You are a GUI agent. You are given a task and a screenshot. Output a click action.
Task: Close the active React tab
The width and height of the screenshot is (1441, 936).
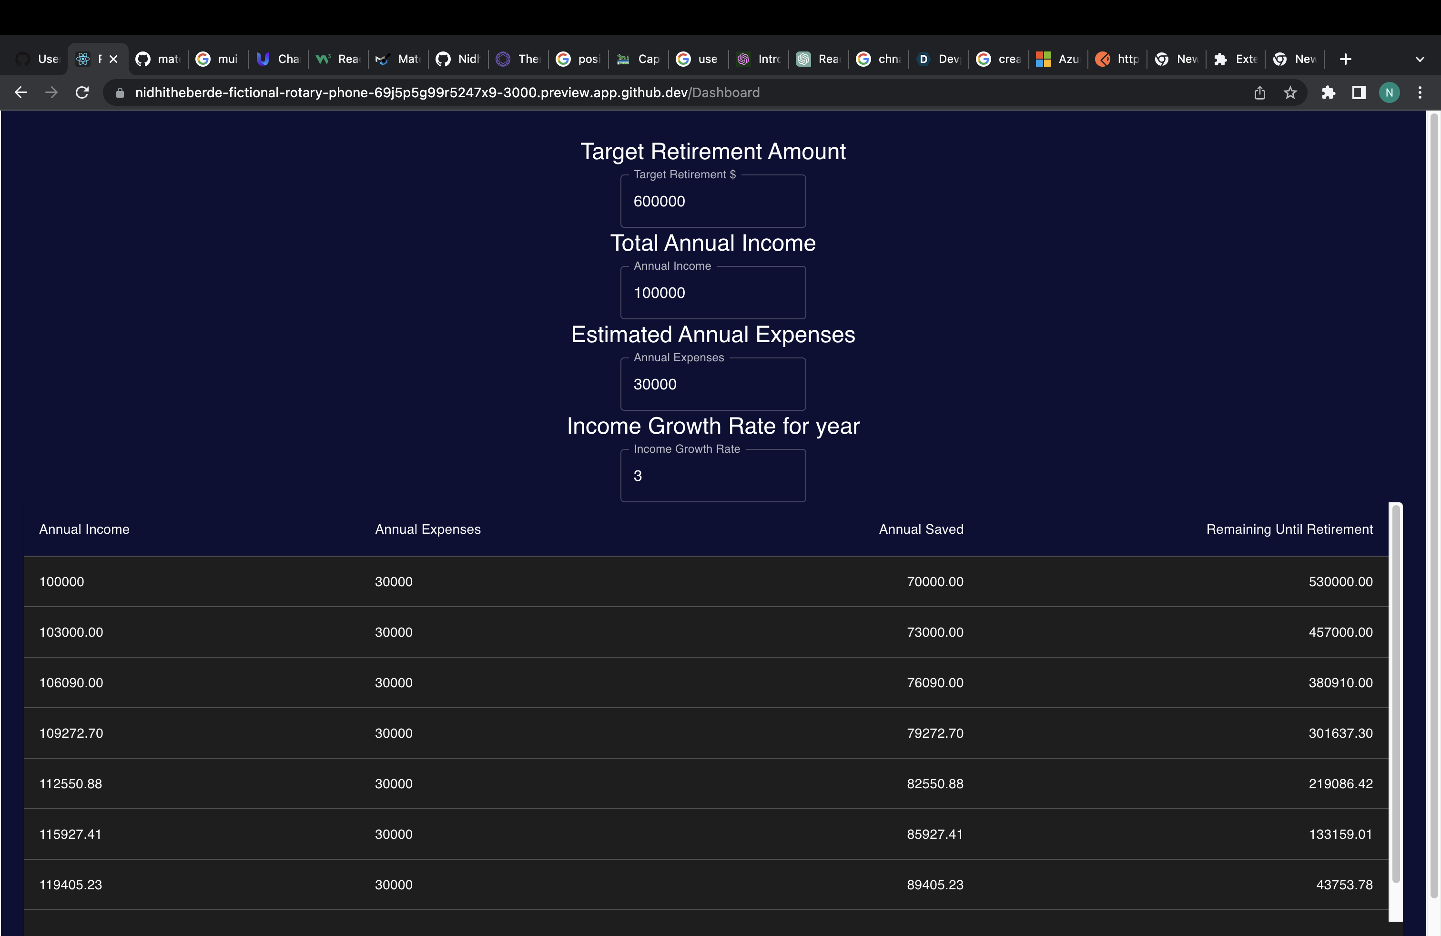113,59
